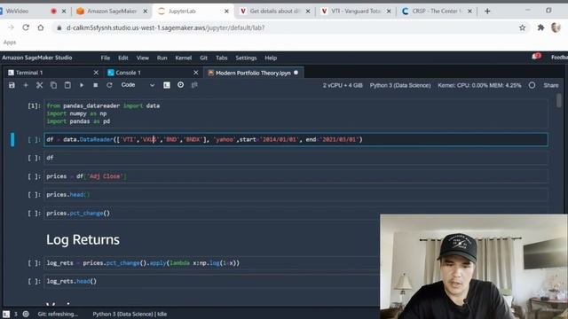Click the import statements cell
The width and height of the screenshot is (568, 319).
pyautogui.click(x=296, y=113)
